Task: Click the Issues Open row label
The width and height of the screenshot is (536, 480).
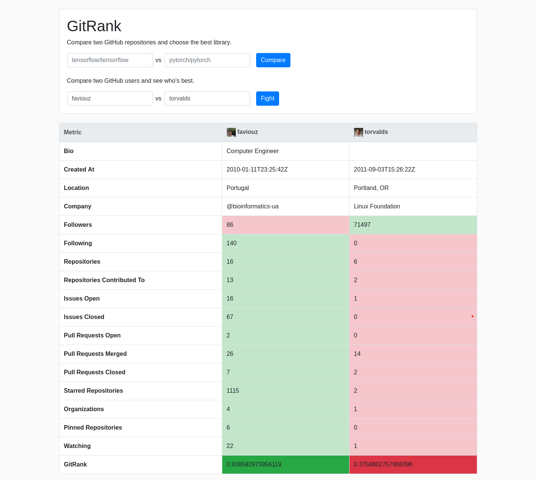Action: pyautogui.click(x=82, y=299)
